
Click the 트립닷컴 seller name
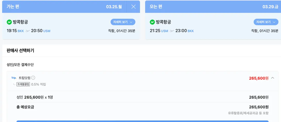tap(24, 78)
